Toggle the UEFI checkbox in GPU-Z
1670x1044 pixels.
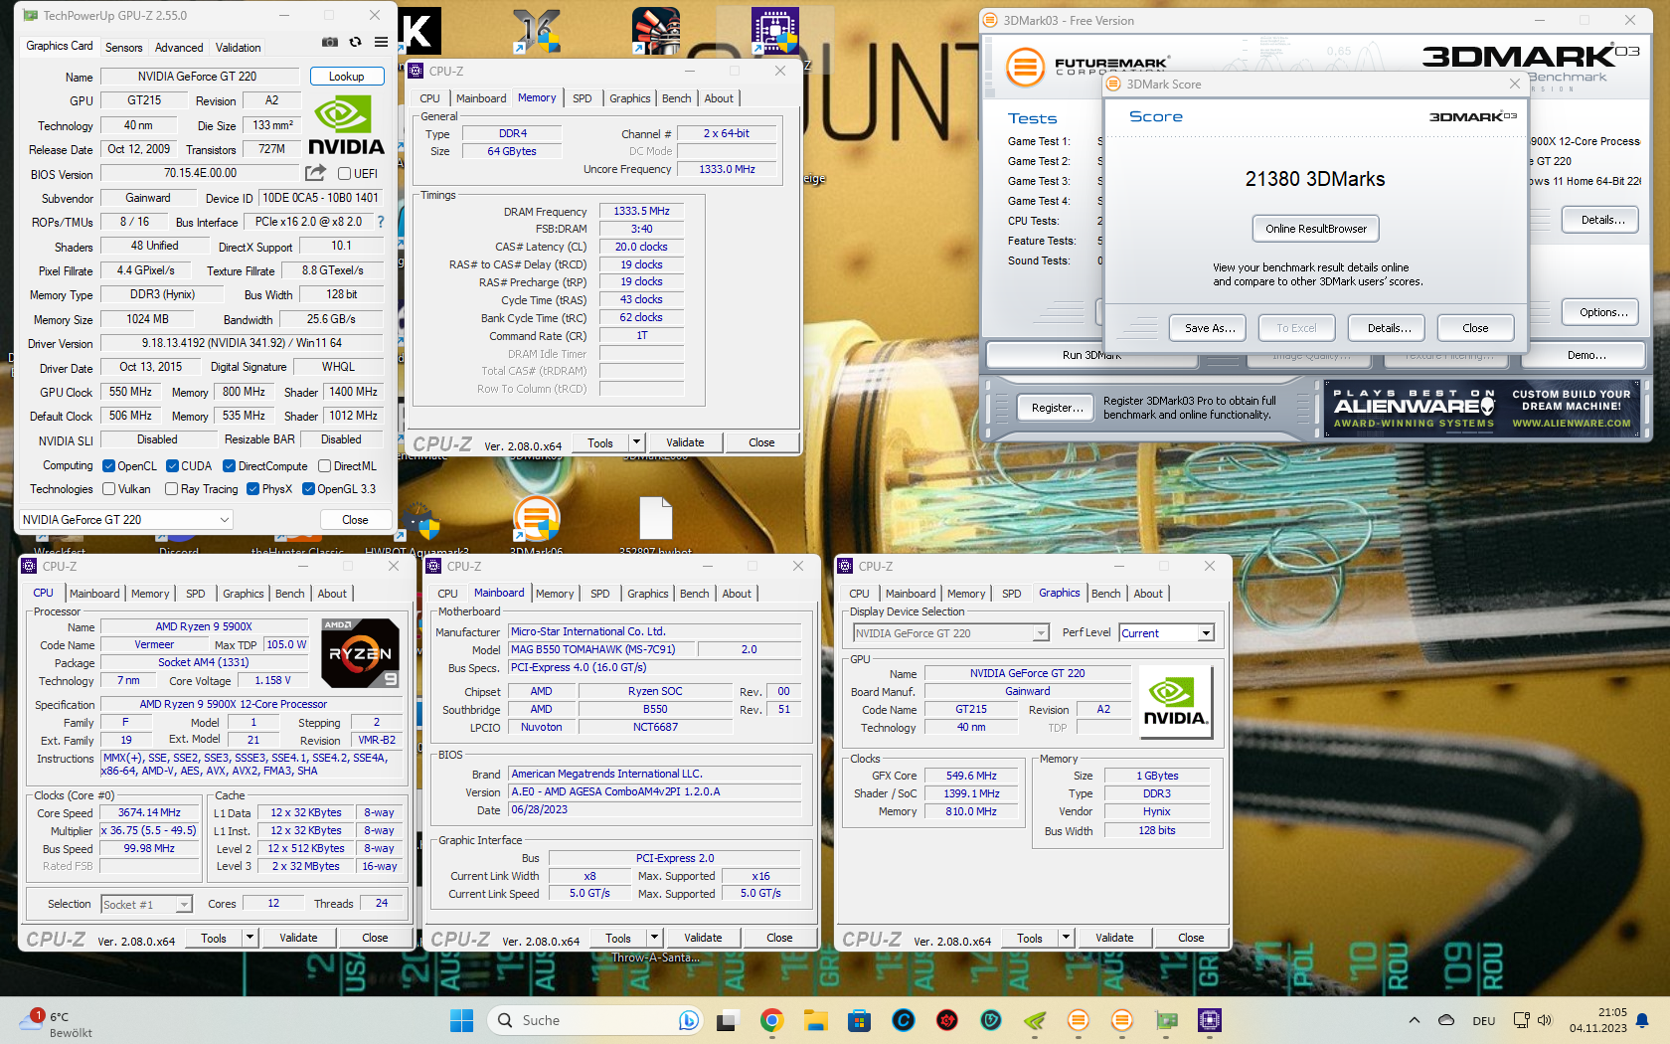[345, 173]
